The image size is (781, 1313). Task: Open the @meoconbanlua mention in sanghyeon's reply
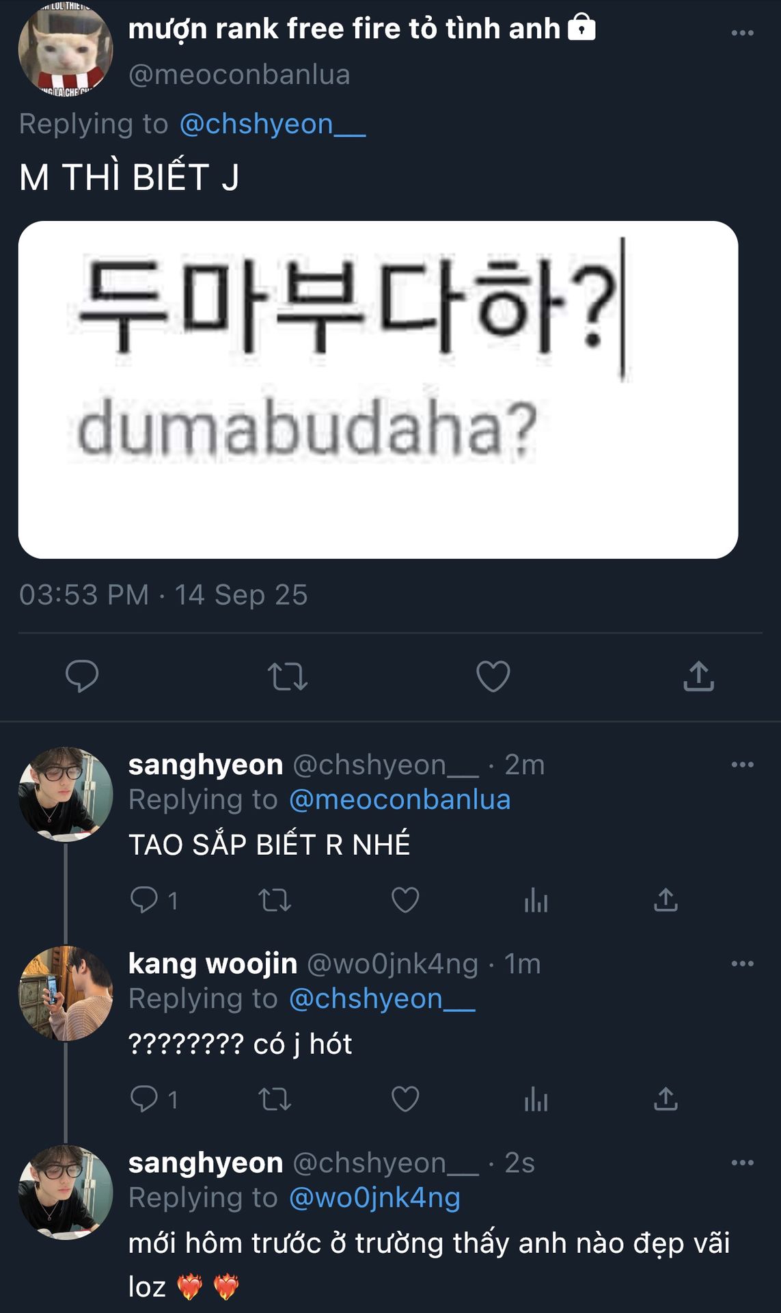[x=400, y=800]
